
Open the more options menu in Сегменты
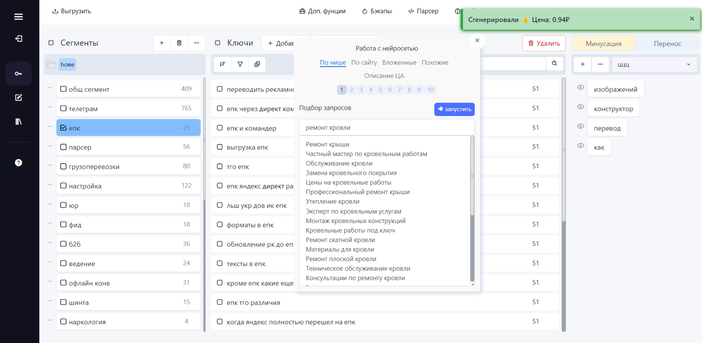click(197, 43)
